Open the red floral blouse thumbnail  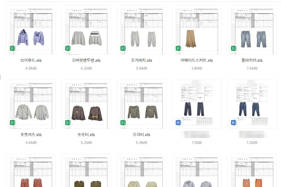[x=31, y=171]
